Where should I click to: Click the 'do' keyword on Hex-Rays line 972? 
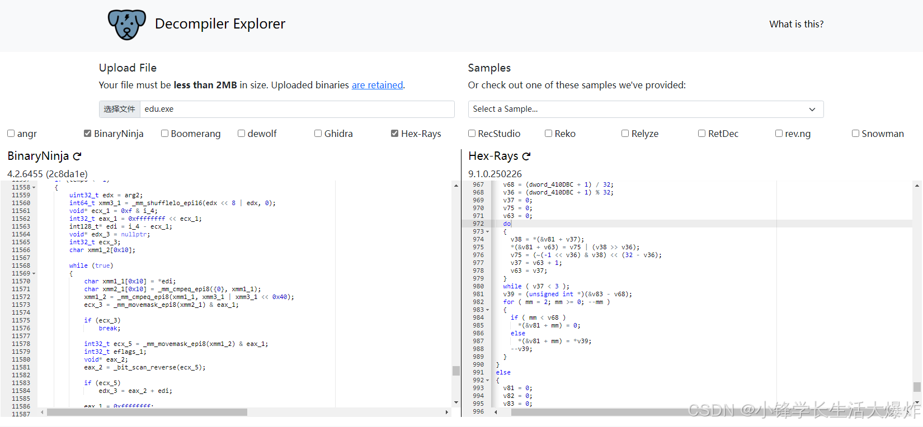tap(507, 224)
